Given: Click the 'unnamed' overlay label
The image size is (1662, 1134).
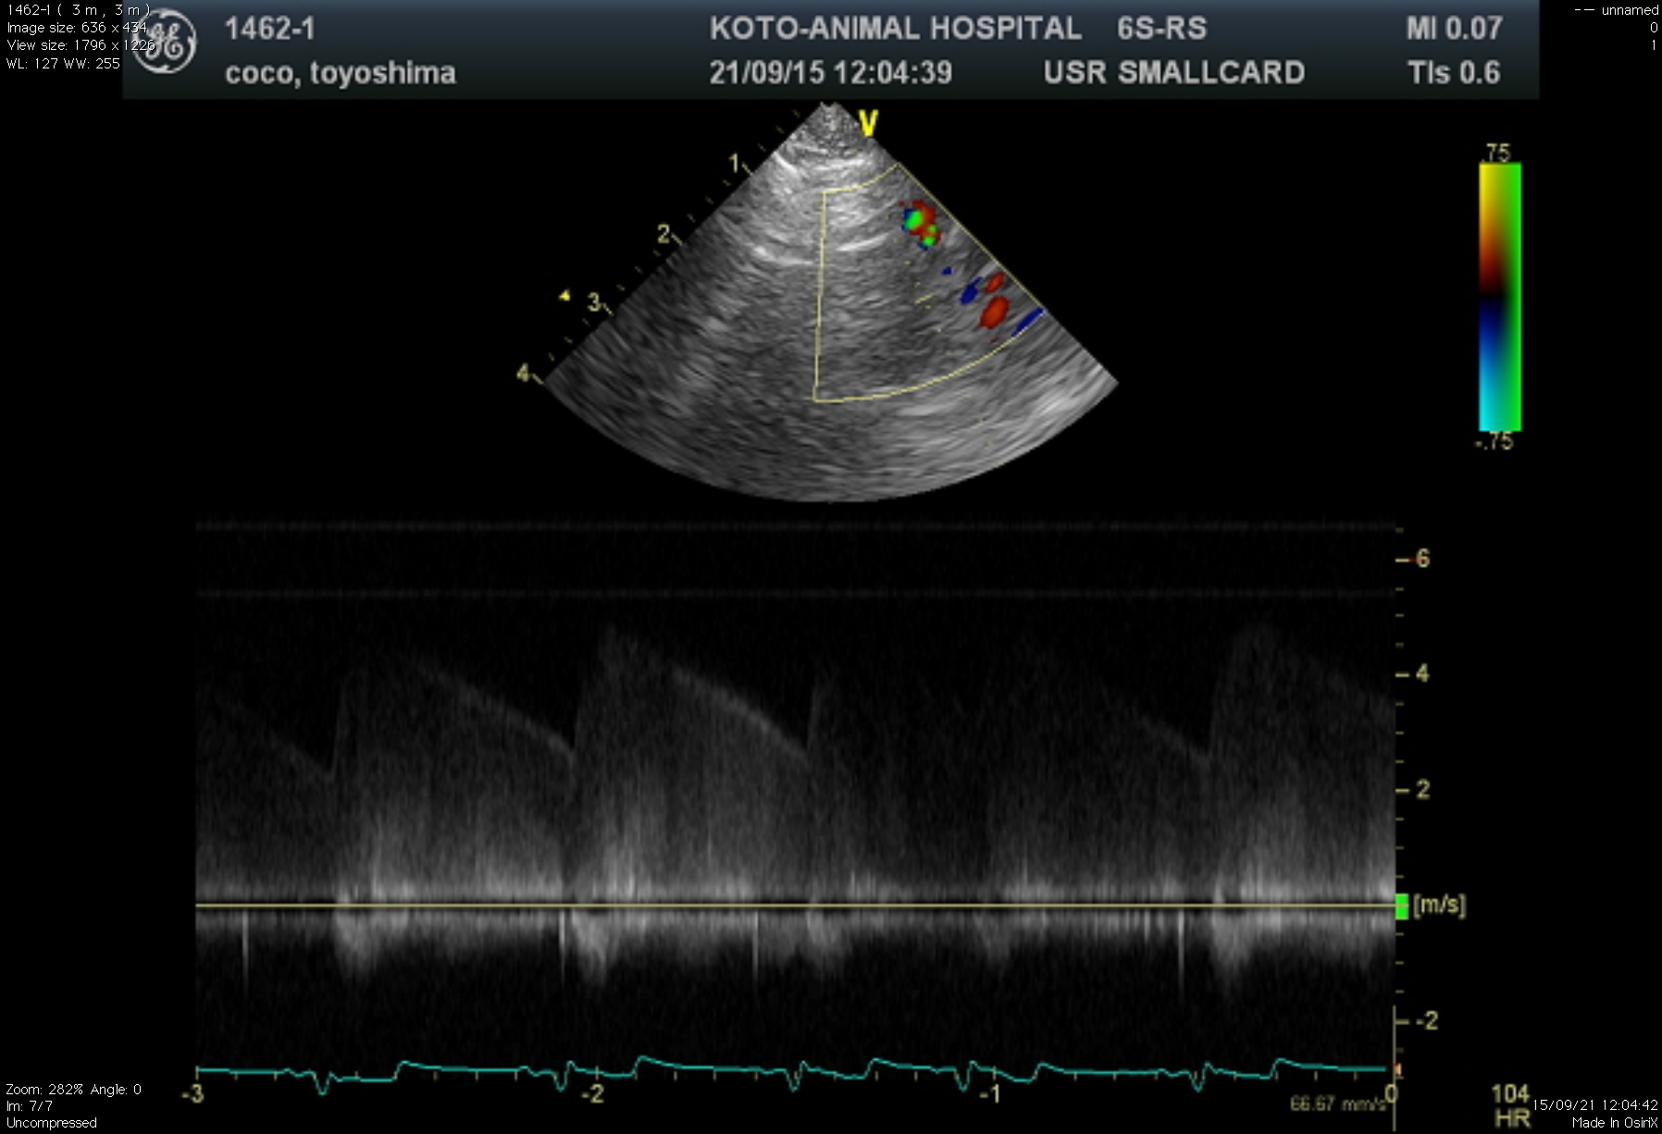Looking at the screenshot, I should pos(1630,10).
